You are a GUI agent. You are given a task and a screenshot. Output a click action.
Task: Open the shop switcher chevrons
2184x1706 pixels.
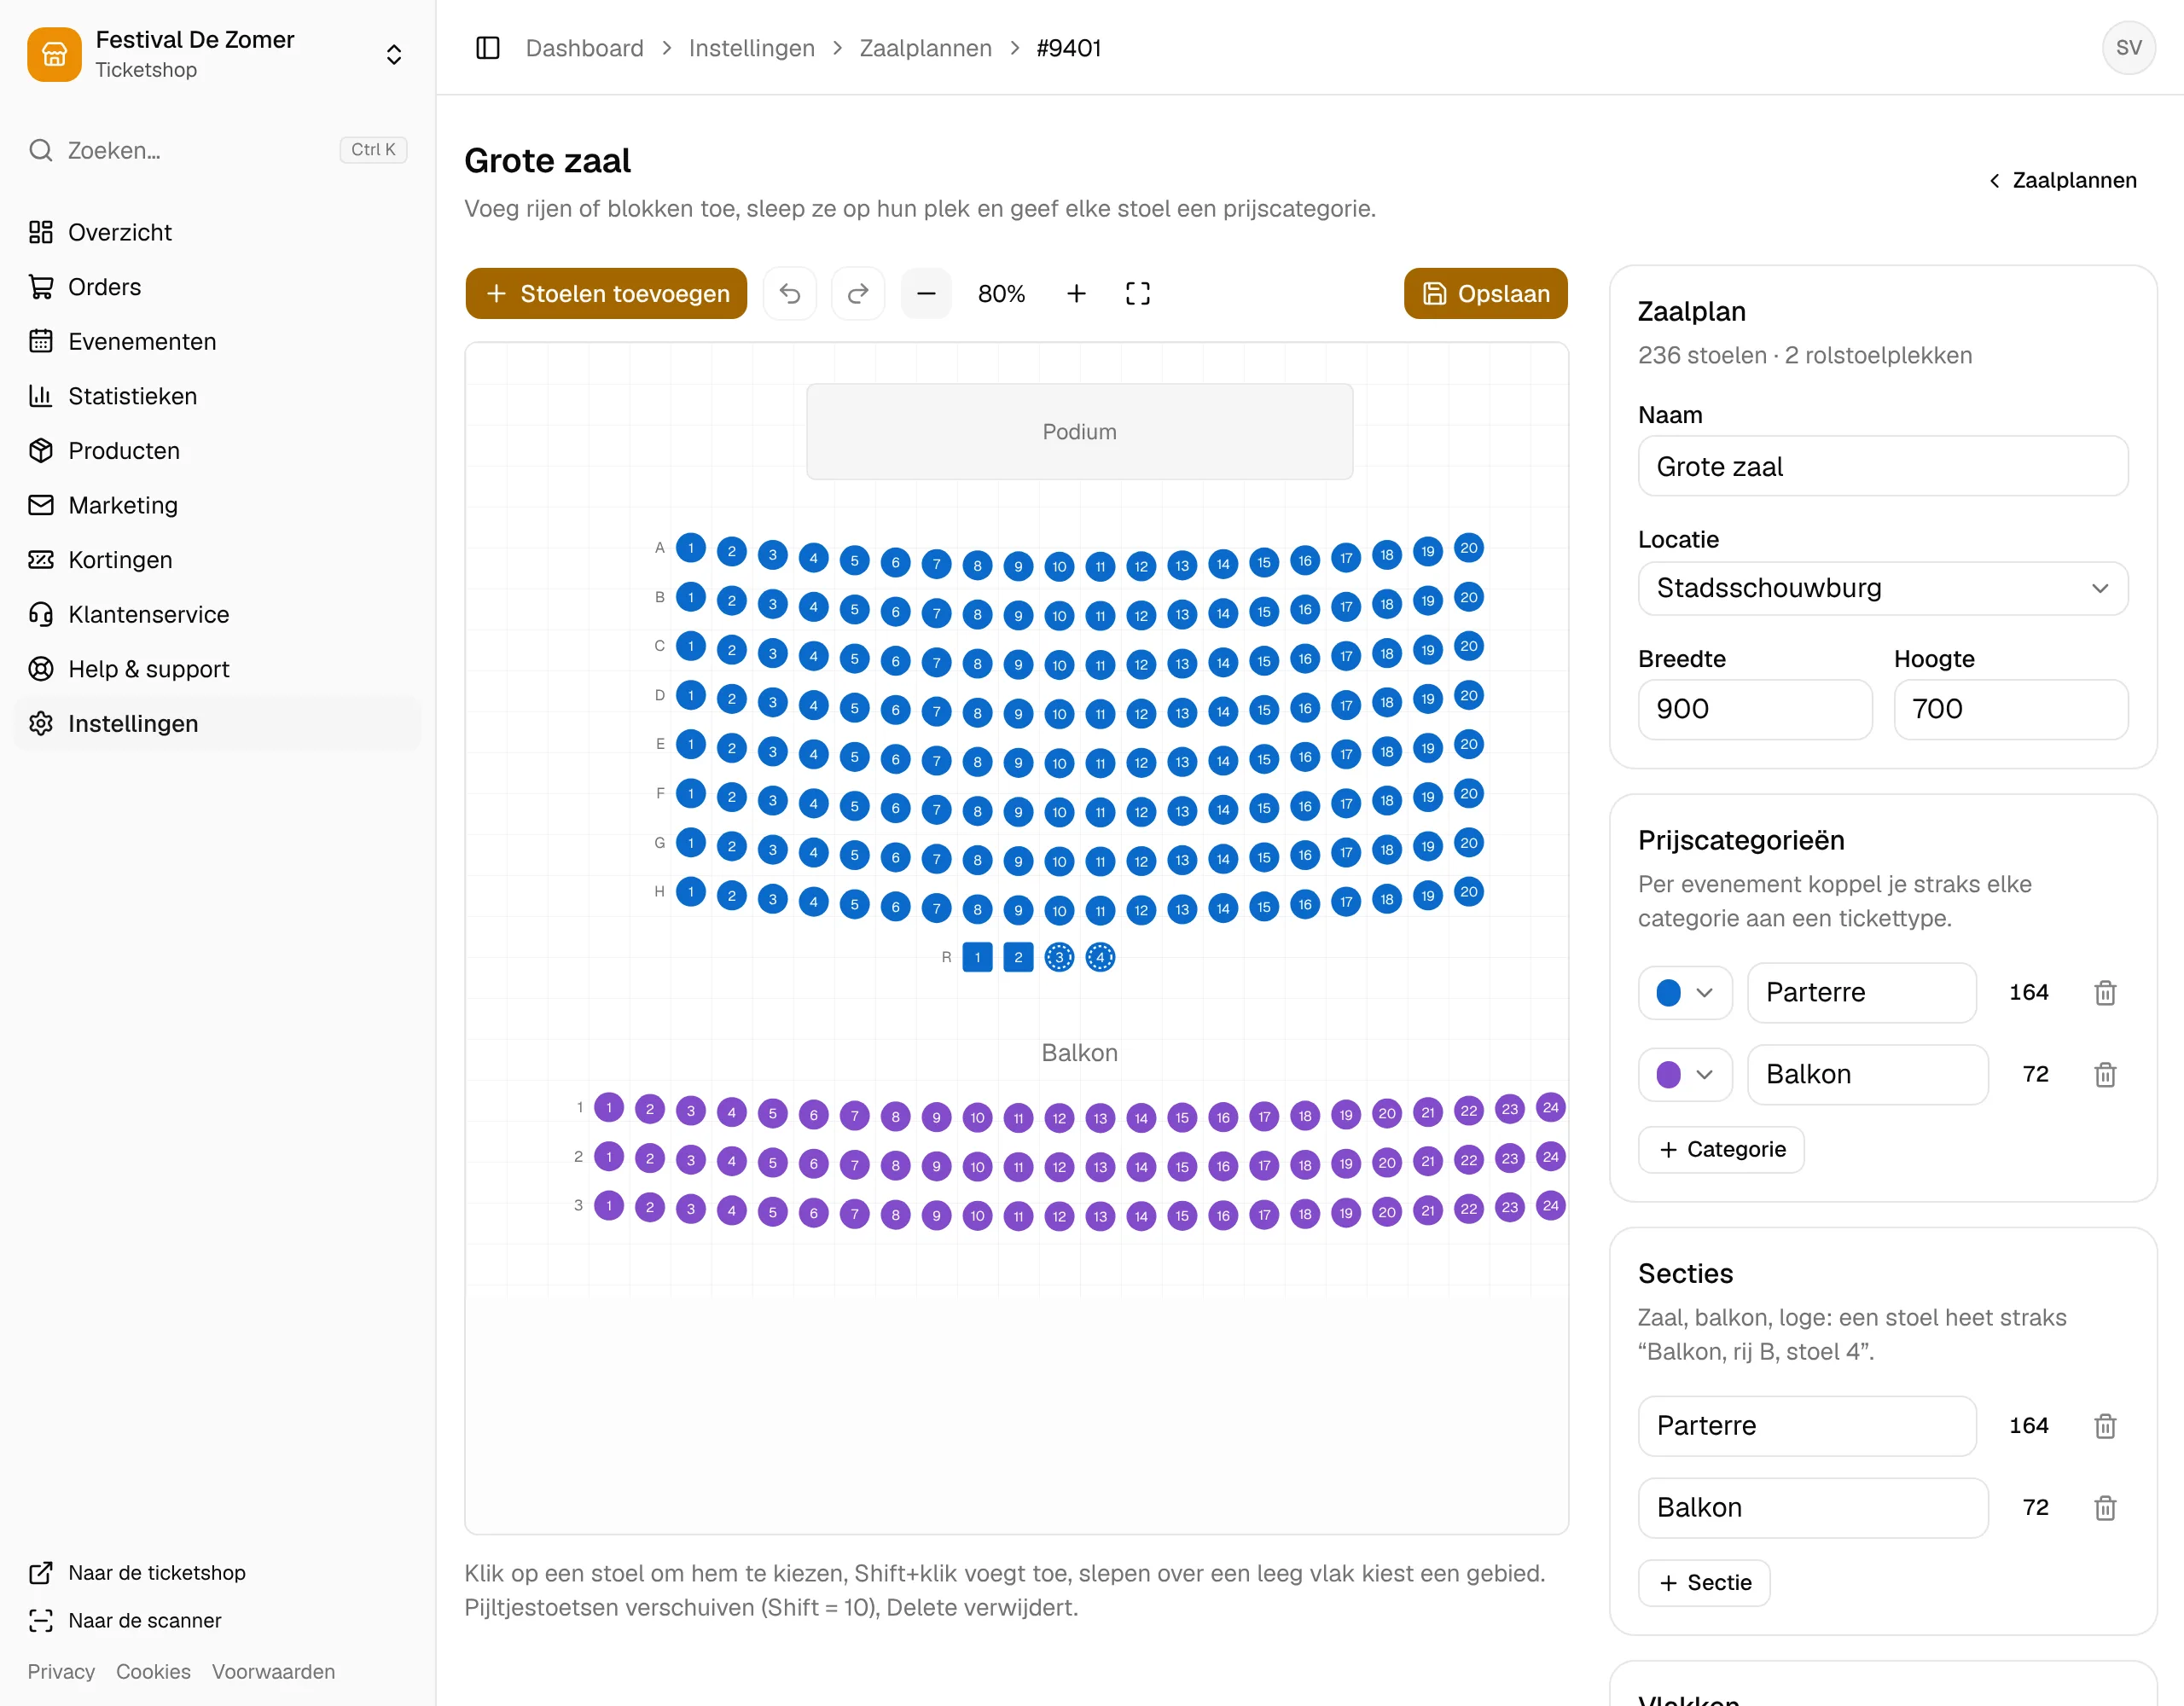[x=394, y=54]
